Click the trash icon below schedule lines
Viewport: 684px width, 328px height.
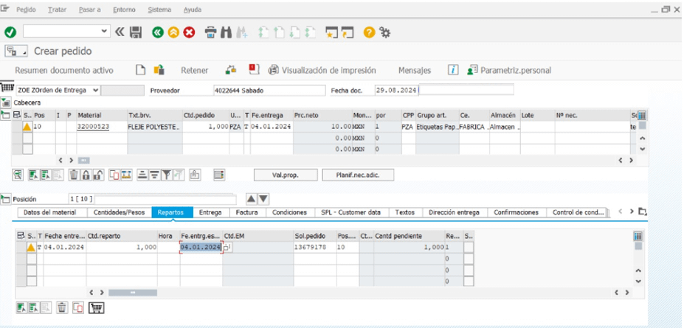62,307
